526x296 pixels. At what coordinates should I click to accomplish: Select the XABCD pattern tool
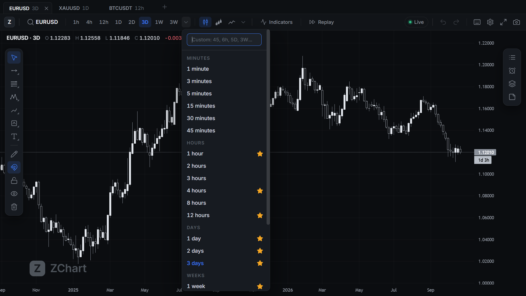pyautogui.click(x=14, y=97)
